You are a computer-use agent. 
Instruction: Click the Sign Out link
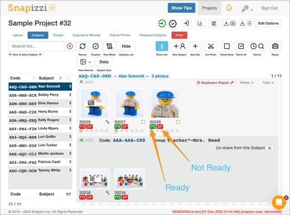[x=269, y=8]
